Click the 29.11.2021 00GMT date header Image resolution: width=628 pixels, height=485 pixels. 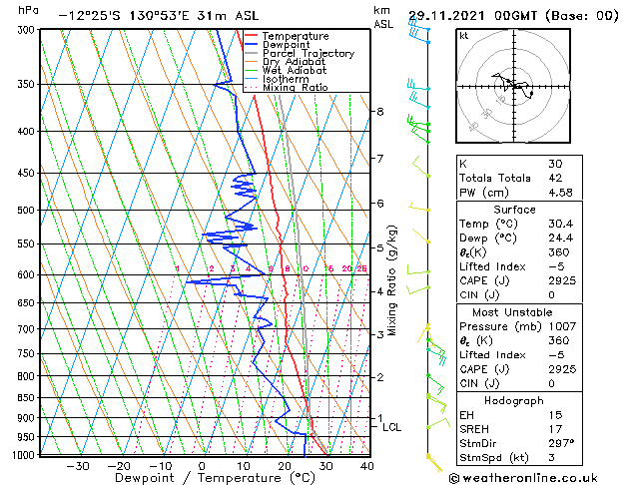[x=513, y=16]
